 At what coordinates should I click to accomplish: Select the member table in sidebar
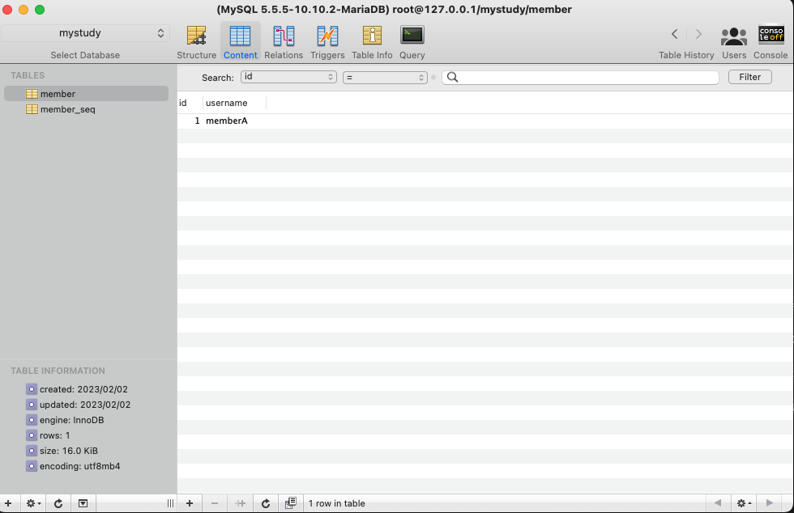pyautogui.click(x=86, y=94)
